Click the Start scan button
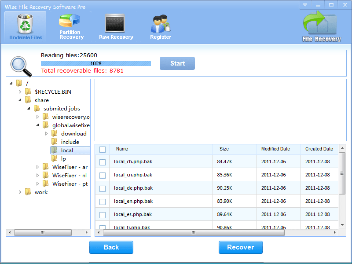The image size is (352, 264). tap(177, 63)
